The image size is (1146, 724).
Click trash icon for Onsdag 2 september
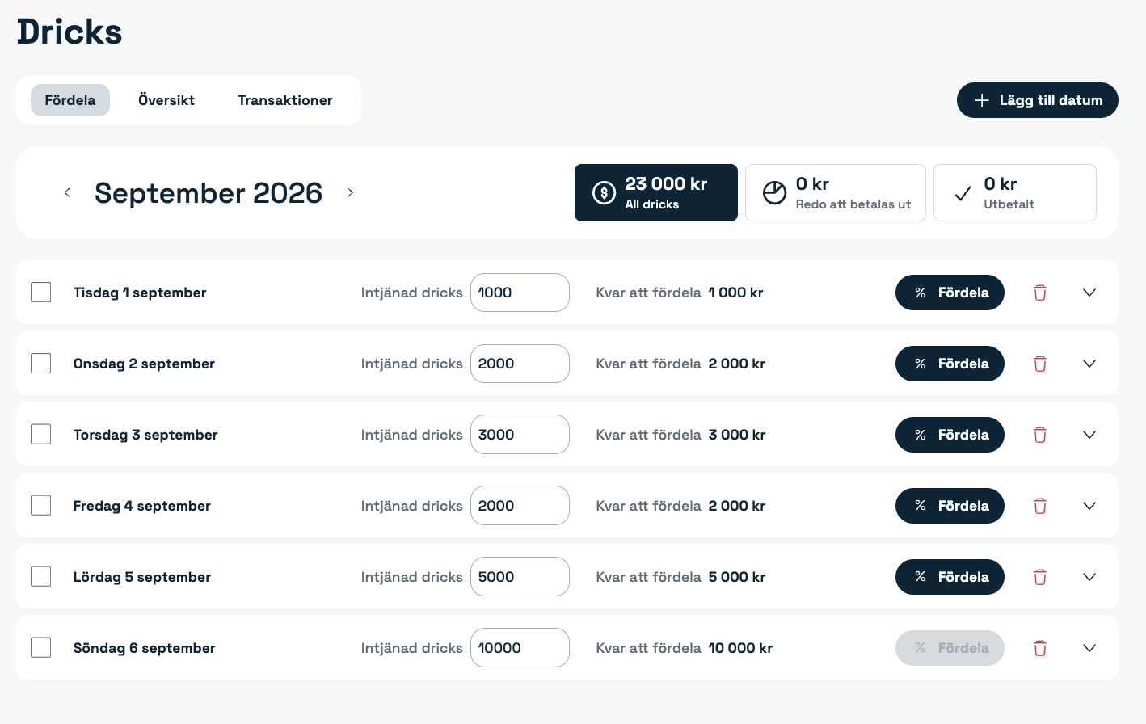coord(1040,364)
